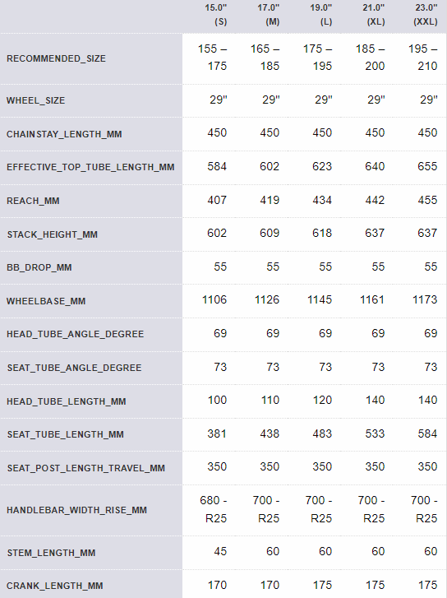
Task: Click the SEAT_TUBE_LENGTH_MM row label
Action: pyautogui.click(x=65, y=434)
